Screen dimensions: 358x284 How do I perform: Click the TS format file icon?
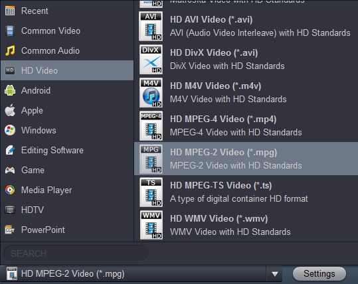coord(151,192)
